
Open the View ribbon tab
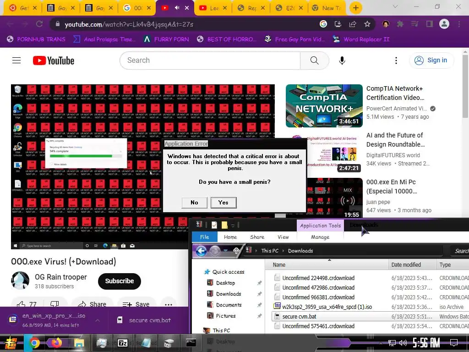pos(283,237)
